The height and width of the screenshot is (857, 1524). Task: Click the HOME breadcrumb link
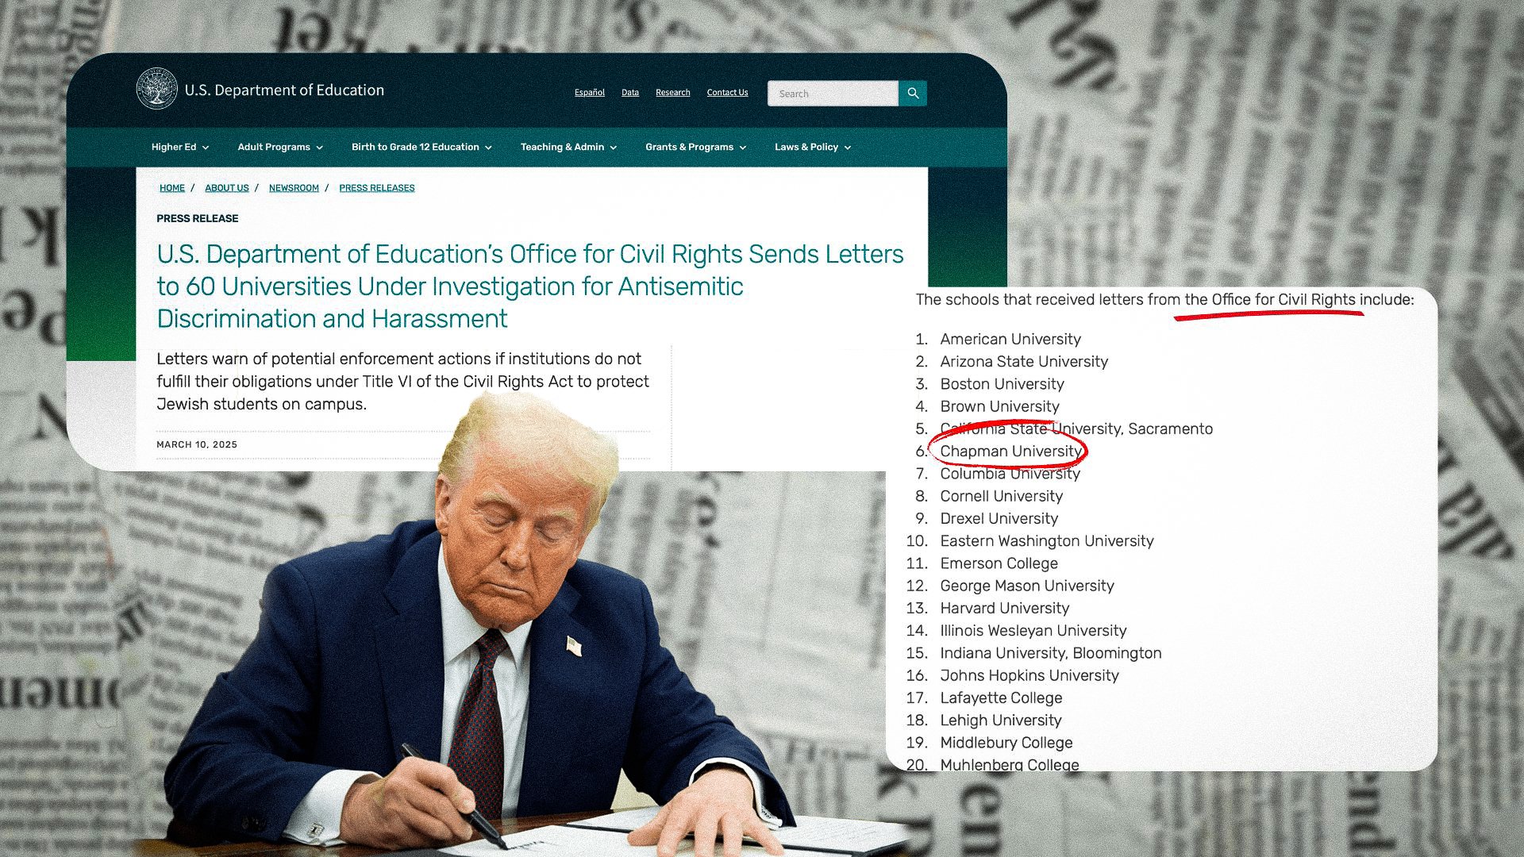(x=172, y=188)
